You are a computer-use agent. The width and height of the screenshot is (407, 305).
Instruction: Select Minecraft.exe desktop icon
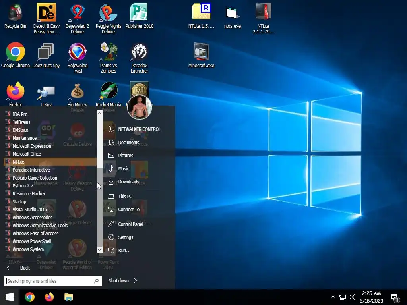(x=201, y=55)
